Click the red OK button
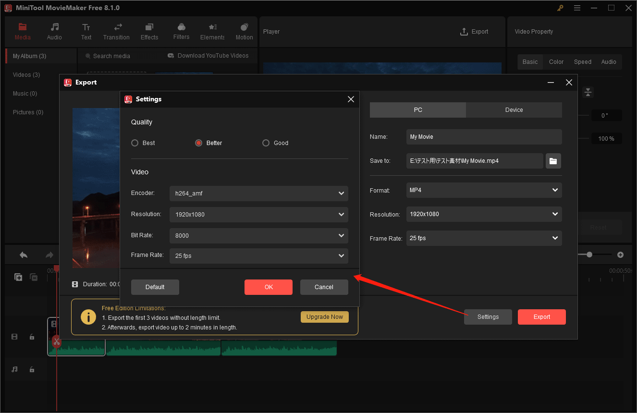Screen dimensions: 637x413 click(x=269, y=287)
